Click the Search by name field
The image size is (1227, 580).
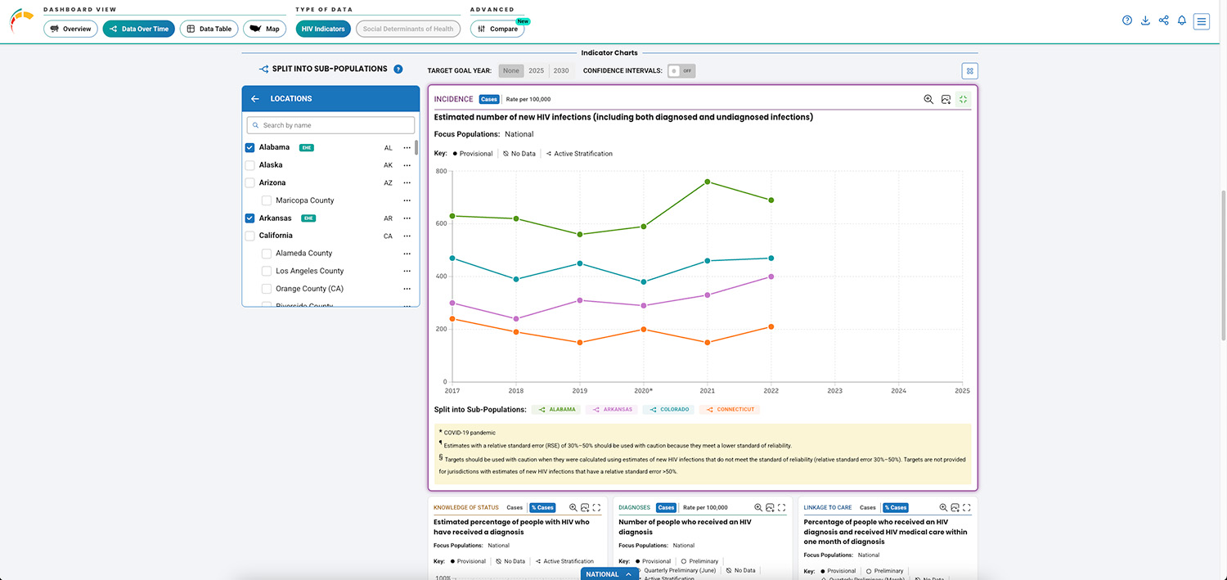(x=330, y=125)
